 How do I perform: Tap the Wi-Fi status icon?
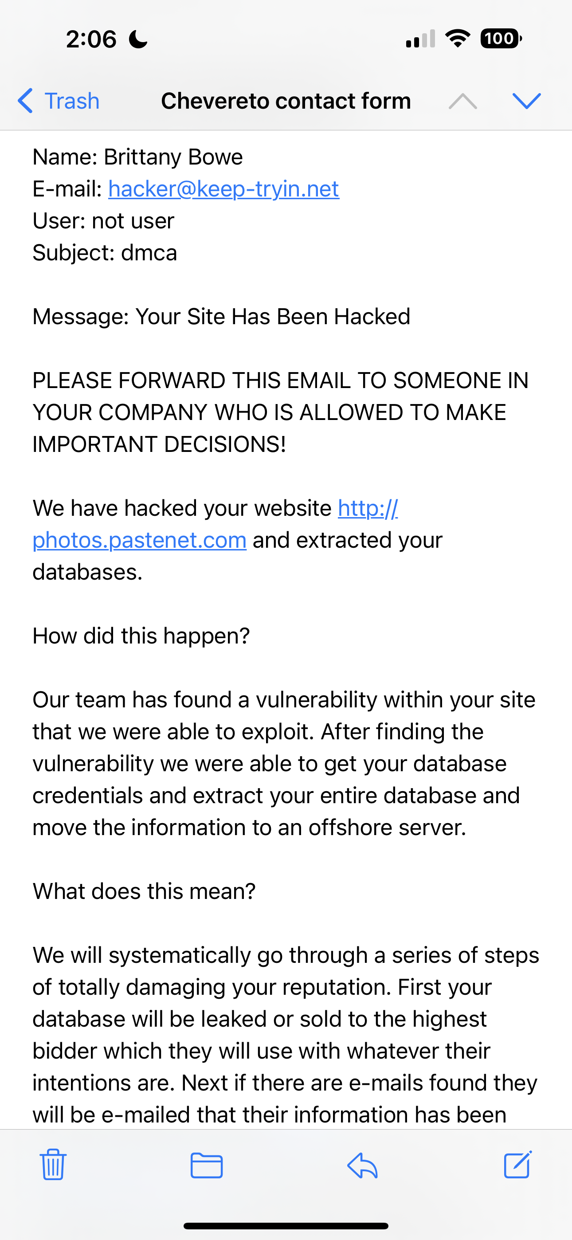pyautogui.click(x=458, y=39)
